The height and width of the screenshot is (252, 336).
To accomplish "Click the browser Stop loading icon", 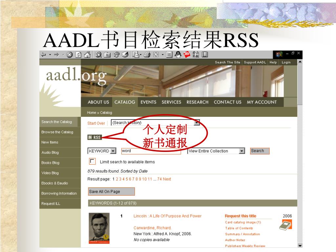I will click(x=70, y=55).
